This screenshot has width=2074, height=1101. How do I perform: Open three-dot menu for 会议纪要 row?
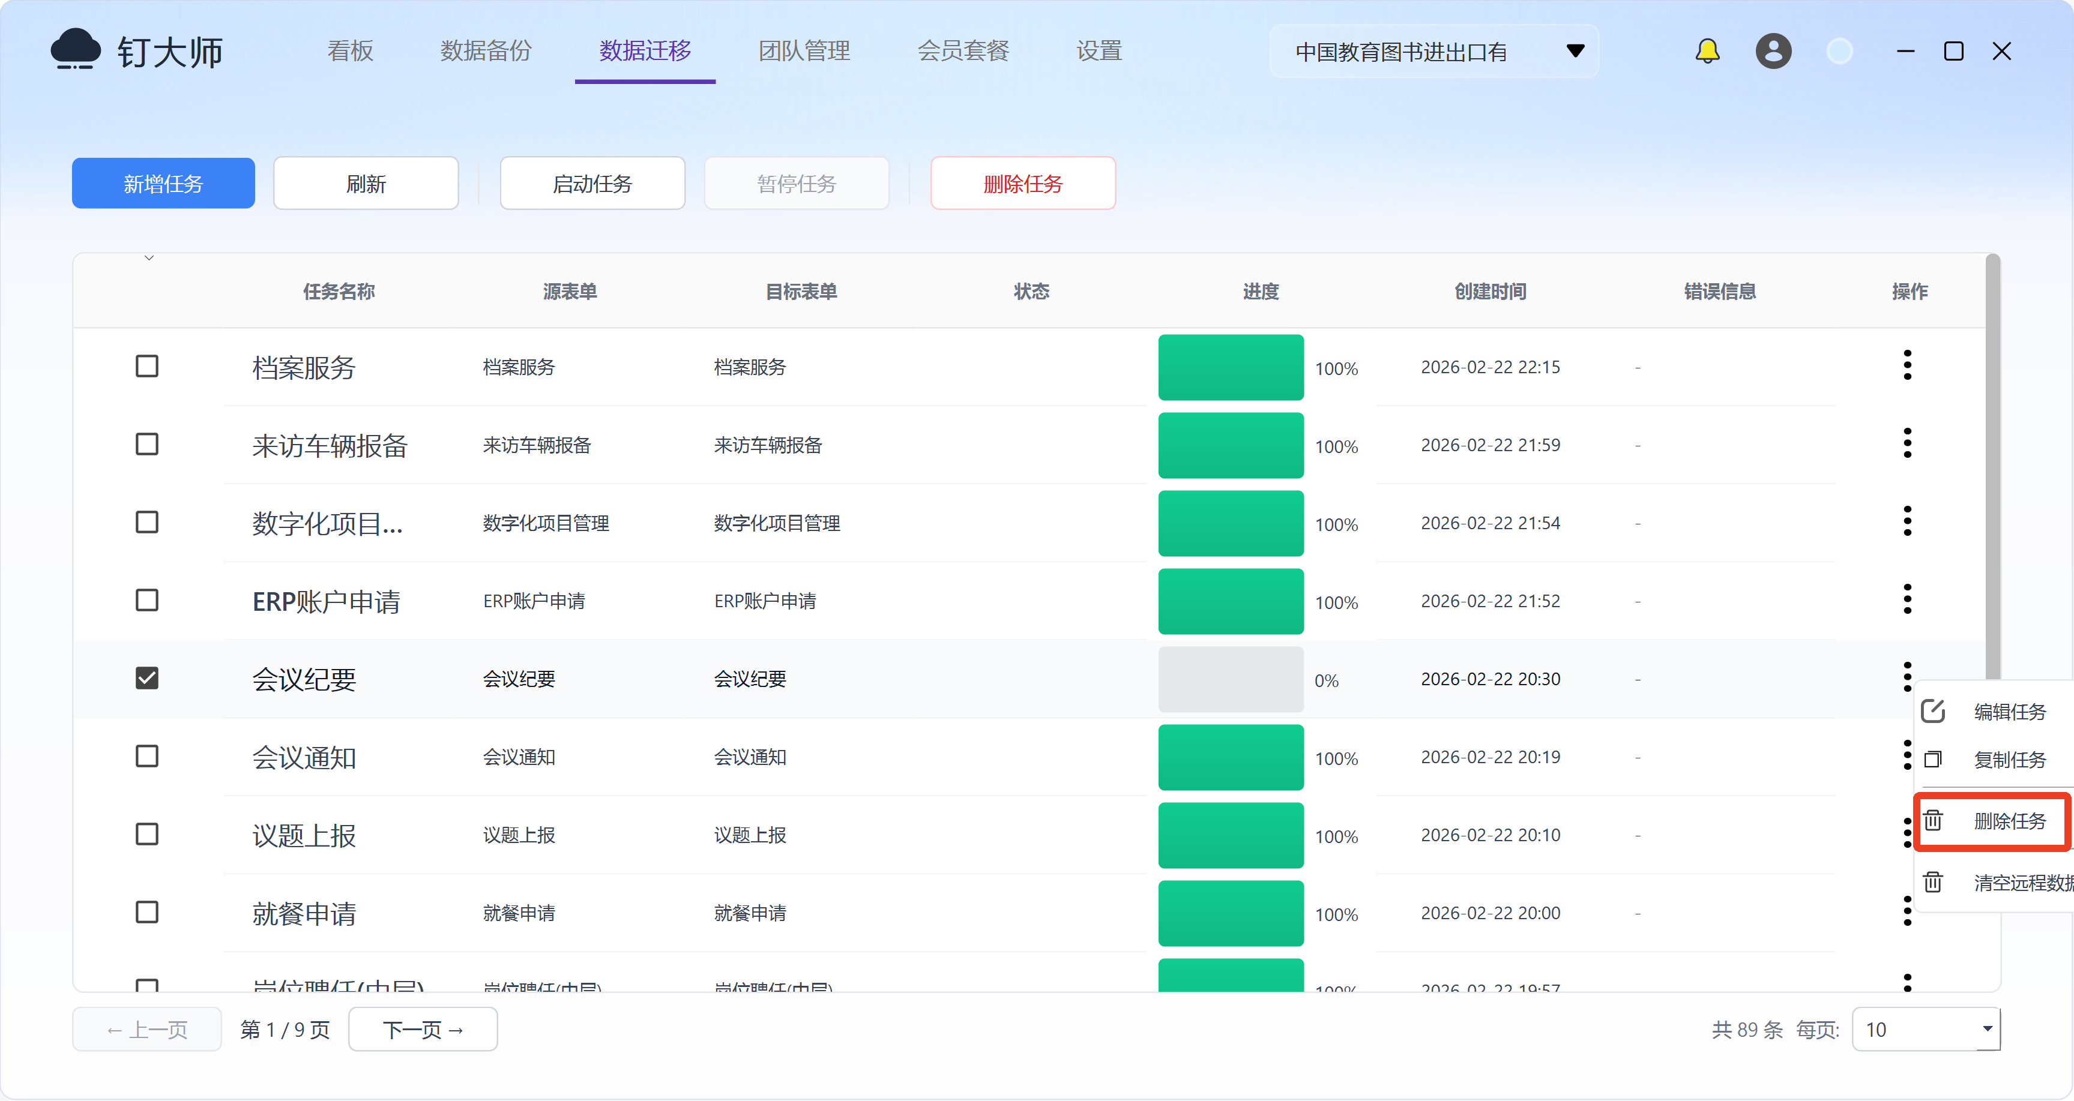(x=1907, y=676)
